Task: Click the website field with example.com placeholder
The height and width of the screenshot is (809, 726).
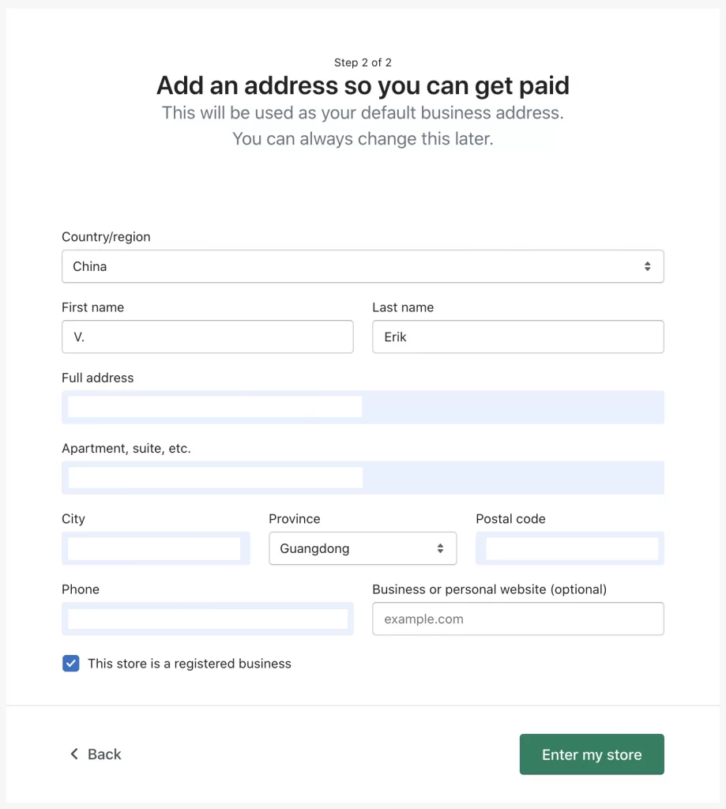Action: 518,619
